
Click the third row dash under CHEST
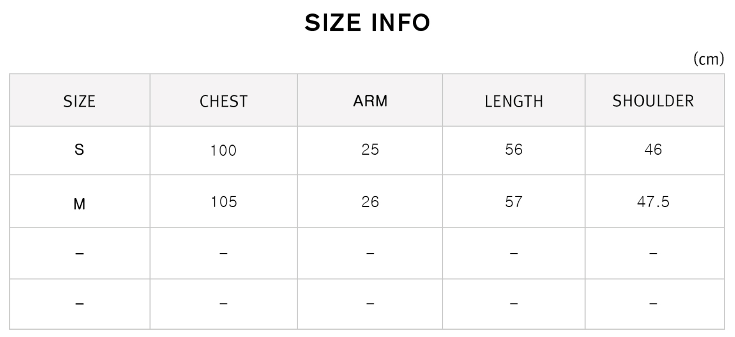(224, 254)
